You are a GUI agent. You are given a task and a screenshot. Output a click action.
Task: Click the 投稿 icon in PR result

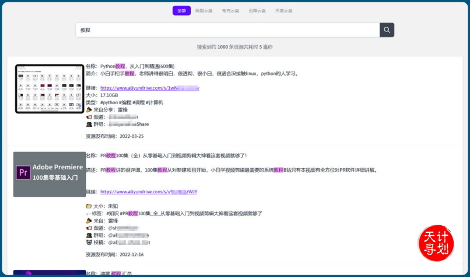tap(89, 243)
